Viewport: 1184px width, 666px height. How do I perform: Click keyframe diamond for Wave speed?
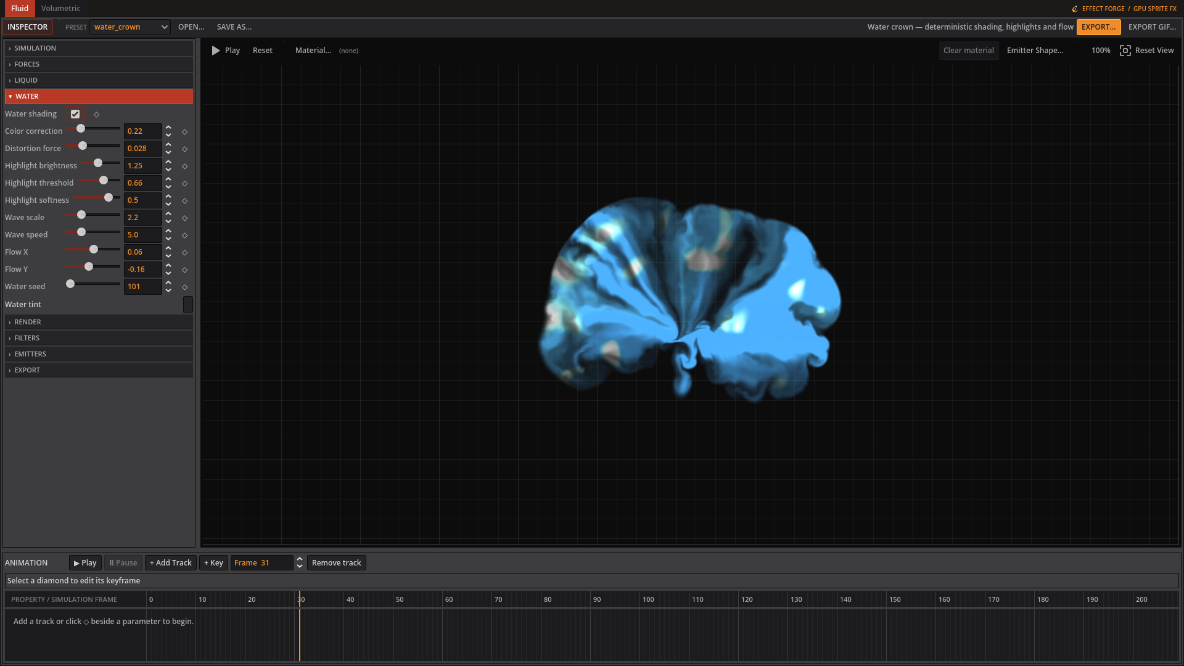coord(184,236)
